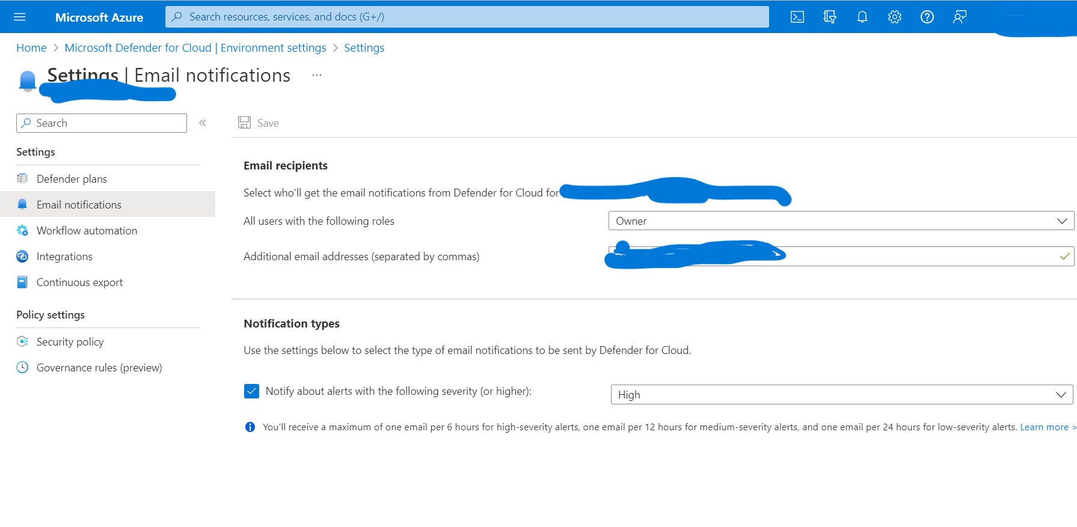Click the Workflow automation gear icon
Viewport: 1077px width, 527px height.
22,230
